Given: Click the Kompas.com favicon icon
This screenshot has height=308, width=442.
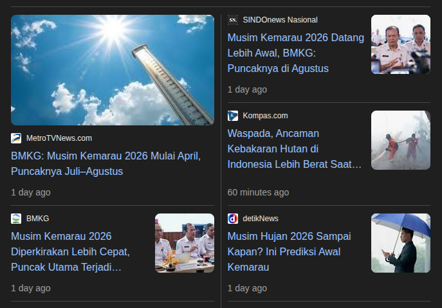Looking at the screenshot, I should click(233, 116).
